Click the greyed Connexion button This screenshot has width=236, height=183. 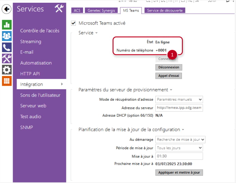point(167,59)
